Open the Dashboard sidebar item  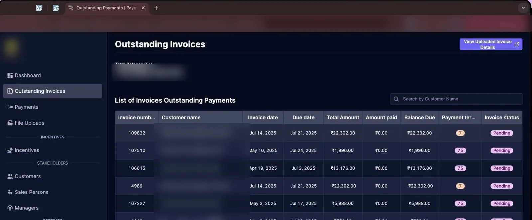pyautogui.click(x=53, y=75)
